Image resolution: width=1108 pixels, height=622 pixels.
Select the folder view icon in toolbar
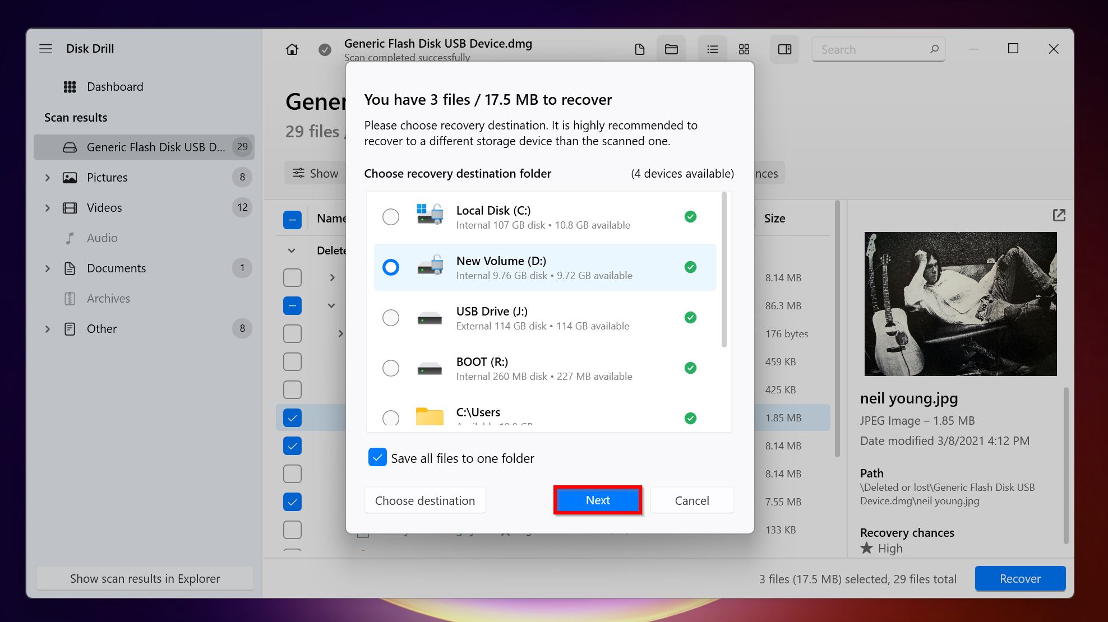click(x=671, y=49)
